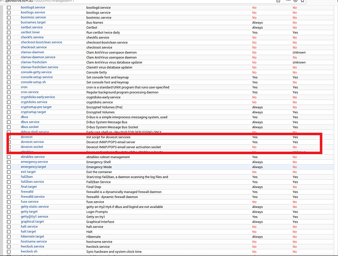Image resolution: width=338 pixels, height=256 pixels.
Task: Click 'ebtables ruleset management' text
Action: 108,157
